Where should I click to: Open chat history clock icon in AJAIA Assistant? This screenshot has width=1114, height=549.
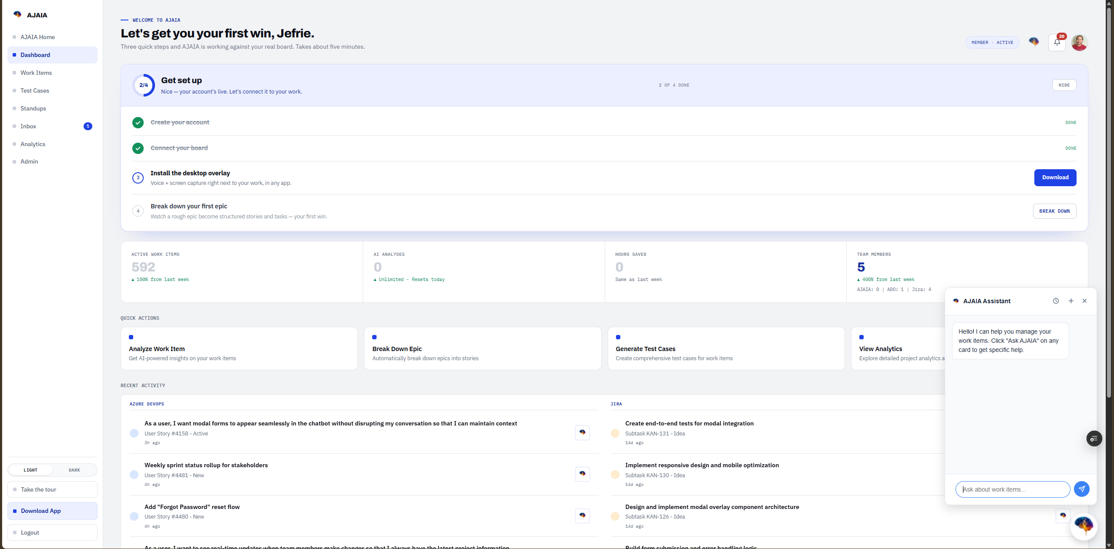click(1056, 301)
